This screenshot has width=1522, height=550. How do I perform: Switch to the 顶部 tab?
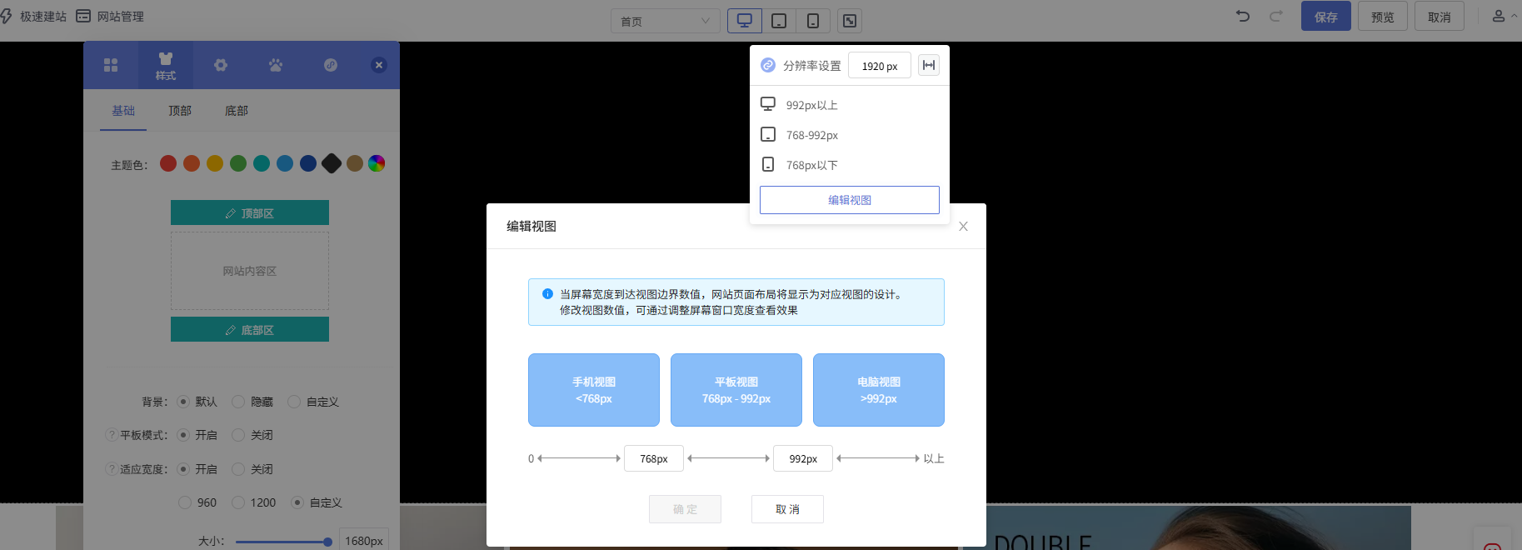click(x=180, y=111)
